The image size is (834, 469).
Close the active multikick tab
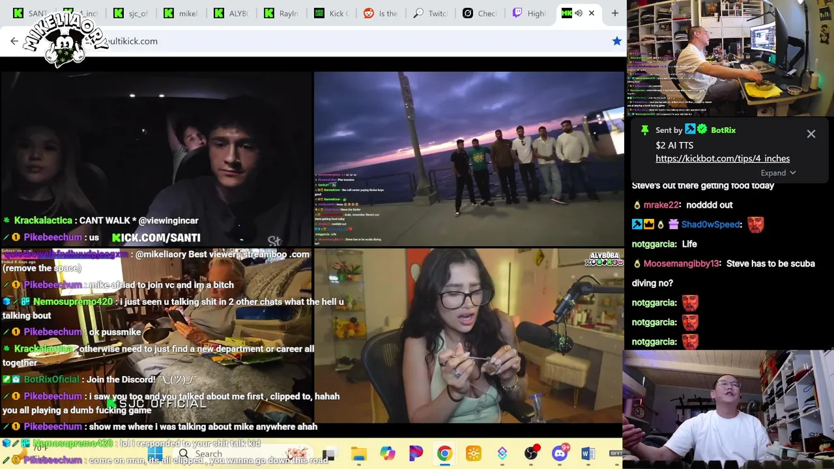592,13
